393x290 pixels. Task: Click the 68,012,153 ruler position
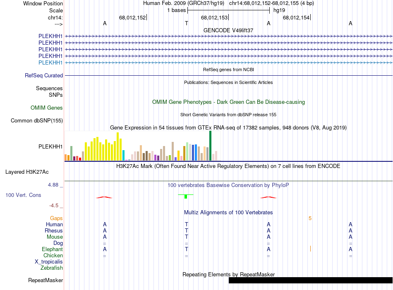coord(214,17)
